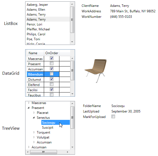Viewport: 158px width, 156px height.
Task: Tick the MarkForUpload checkbox
Action: [x=113, y=117]
